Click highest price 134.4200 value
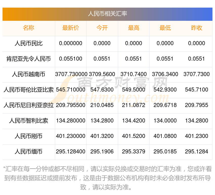This screenshot has height=195, width=215. (x=134, y=121)
